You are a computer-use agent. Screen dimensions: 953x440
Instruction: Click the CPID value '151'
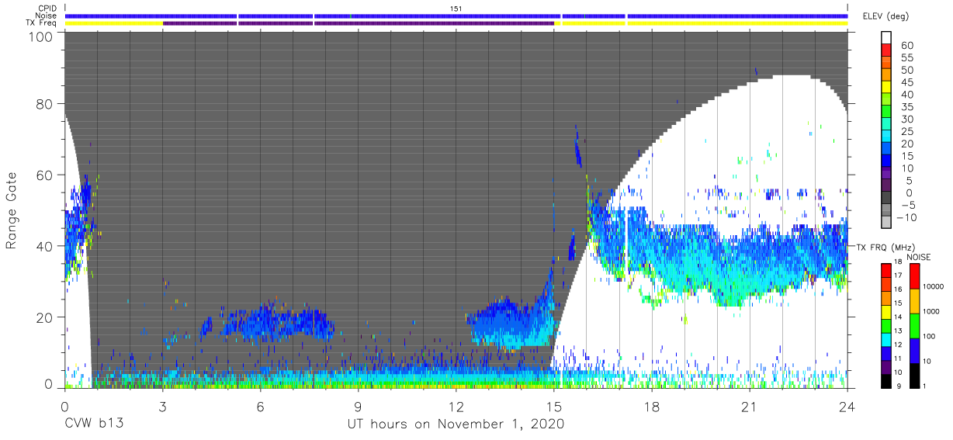(x=456, y=9)
